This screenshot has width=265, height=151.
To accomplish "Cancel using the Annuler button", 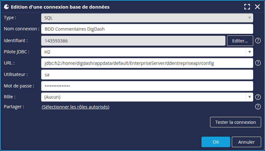I will point(246,142).
